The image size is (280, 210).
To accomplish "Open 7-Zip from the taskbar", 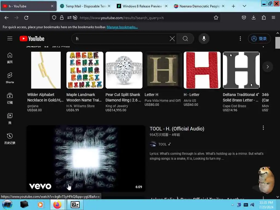I will tap(75, 205).
